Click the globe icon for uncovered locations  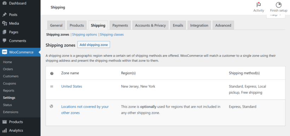pos(52,106)
